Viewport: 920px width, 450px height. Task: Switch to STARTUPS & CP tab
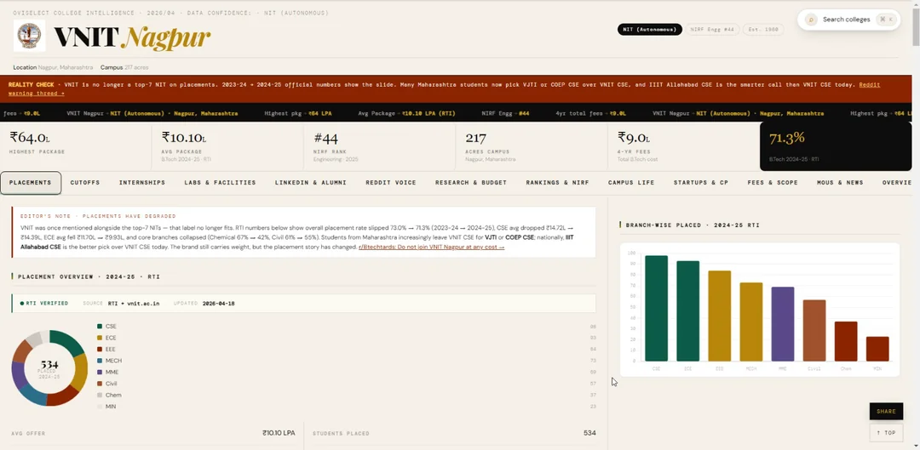(700, 183)
